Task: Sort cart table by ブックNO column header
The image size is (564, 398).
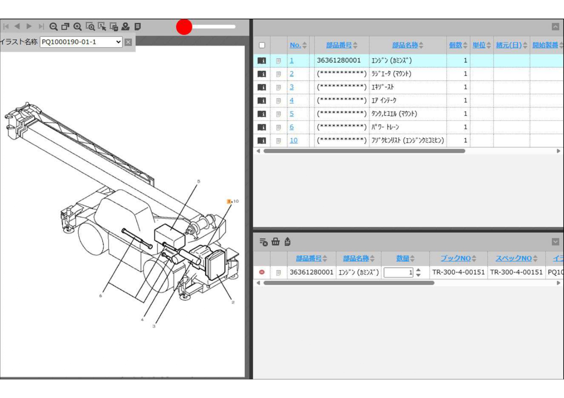Action: [458, 258]
